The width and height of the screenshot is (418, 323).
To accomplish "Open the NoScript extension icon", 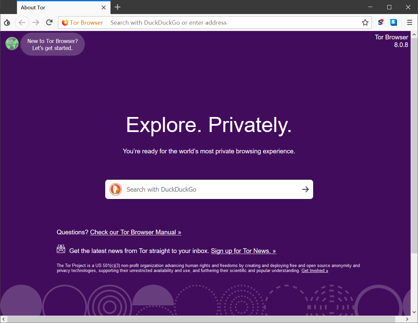I will [381, 22].
